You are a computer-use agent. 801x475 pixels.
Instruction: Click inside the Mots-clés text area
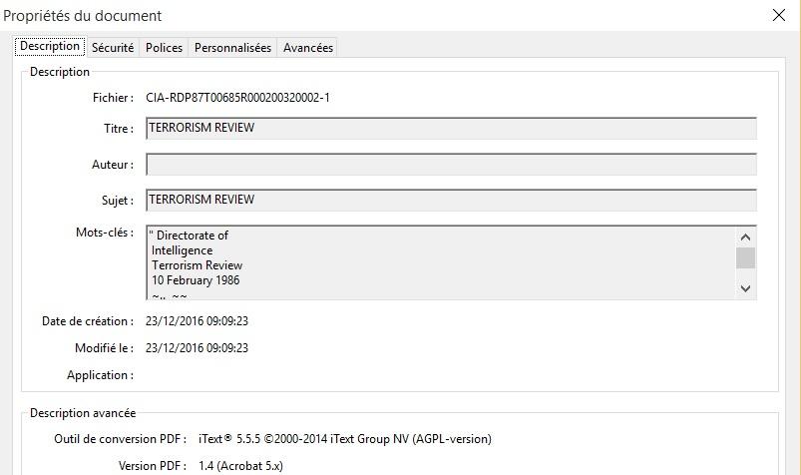(x=439, y=262)
